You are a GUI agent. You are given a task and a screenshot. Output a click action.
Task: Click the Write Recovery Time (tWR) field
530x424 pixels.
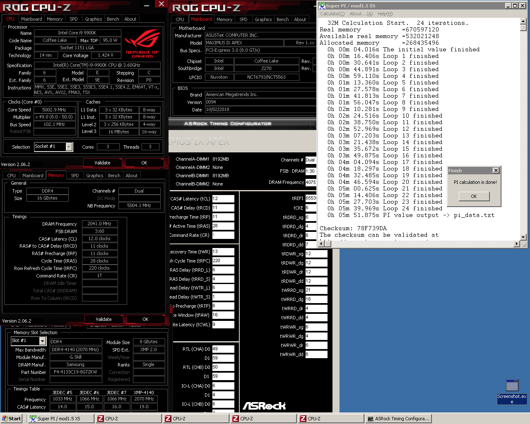(x=223, y=252)
